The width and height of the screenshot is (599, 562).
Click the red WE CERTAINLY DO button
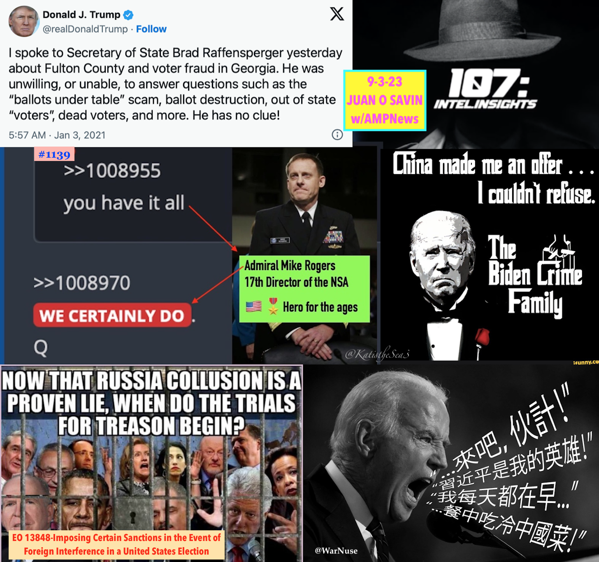pos(112,315)
